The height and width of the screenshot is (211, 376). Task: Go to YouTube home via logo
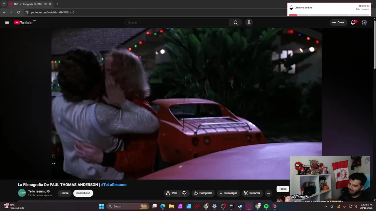(x=23, y=23)
